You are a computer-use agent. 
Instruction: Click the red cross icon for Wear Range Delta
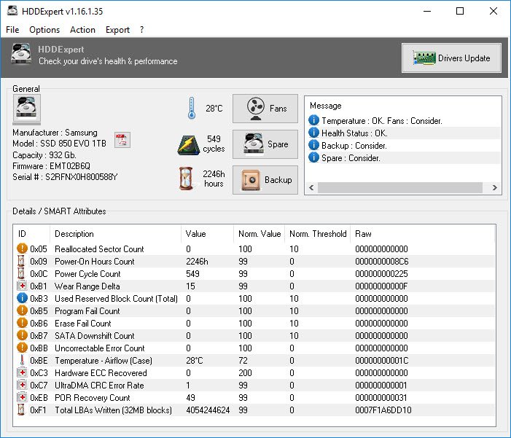click(22, 286)
